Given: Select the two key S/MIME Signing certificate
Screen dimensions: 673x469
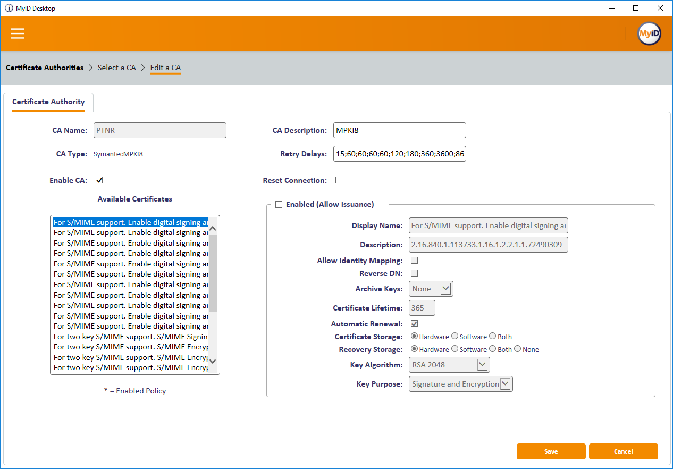Looking at the screenshot, I should [131, 337].
